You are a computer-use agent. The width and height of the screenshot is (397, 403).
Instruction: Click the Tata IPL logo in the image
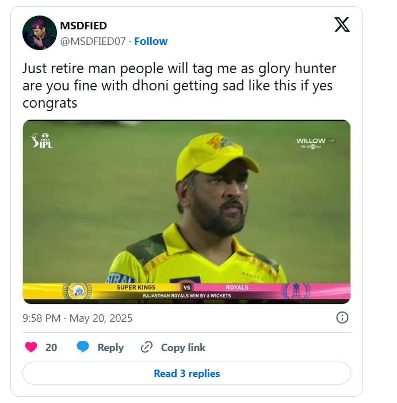pyautogui.click(x=41, y=140)
